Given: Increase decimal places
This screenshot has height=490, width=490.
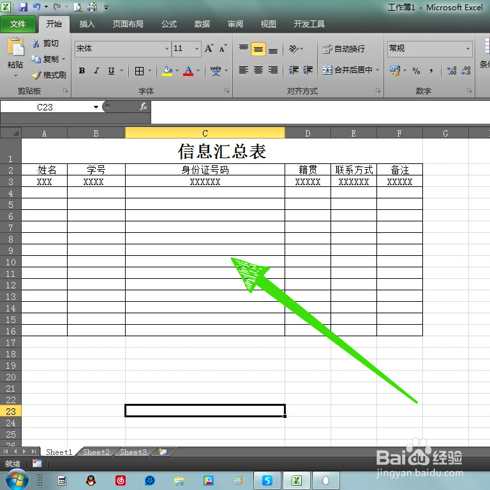Looking at the screenshot, I should (452, 71).
